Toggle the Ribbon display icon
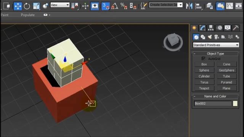 click(x=220, y=6)
